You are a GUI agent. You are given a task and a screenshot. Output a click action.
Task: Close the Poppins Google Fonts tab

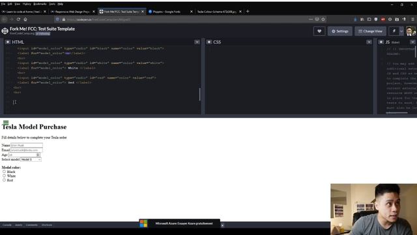(x=191, y=12)
